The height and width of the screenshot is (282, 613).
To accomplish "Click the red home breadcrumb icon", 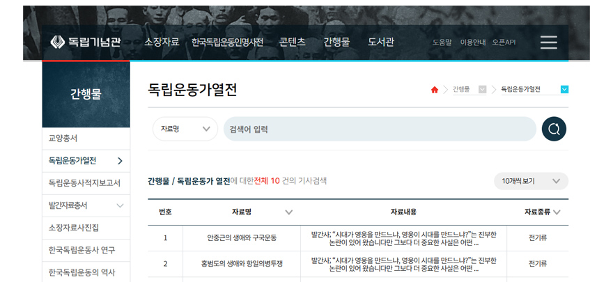I will (x=435, y=90).
